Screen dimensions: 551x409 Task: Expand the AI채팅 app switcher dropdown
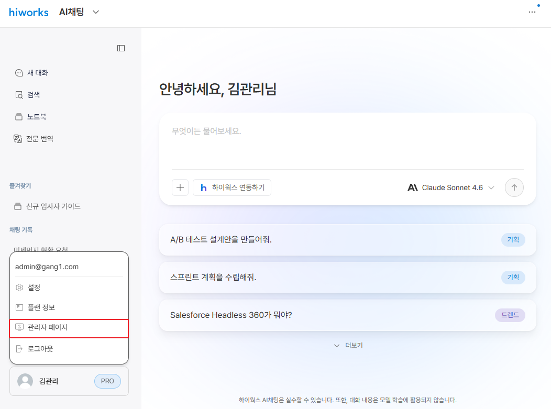click(95, 12)
